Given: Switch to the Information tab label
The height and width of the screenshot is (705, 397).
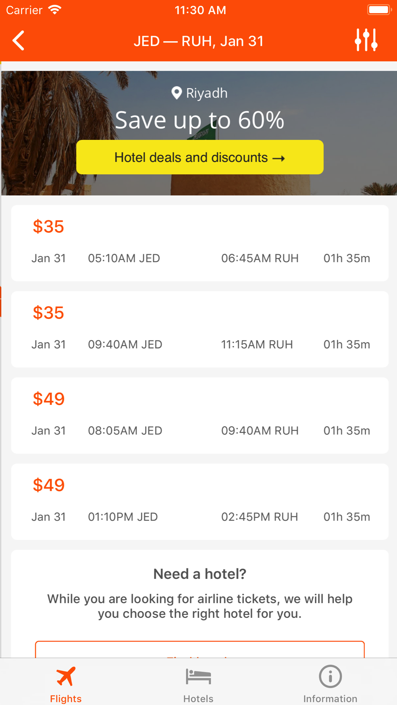Looking at the screenshot, I should (x=330, y=699).
